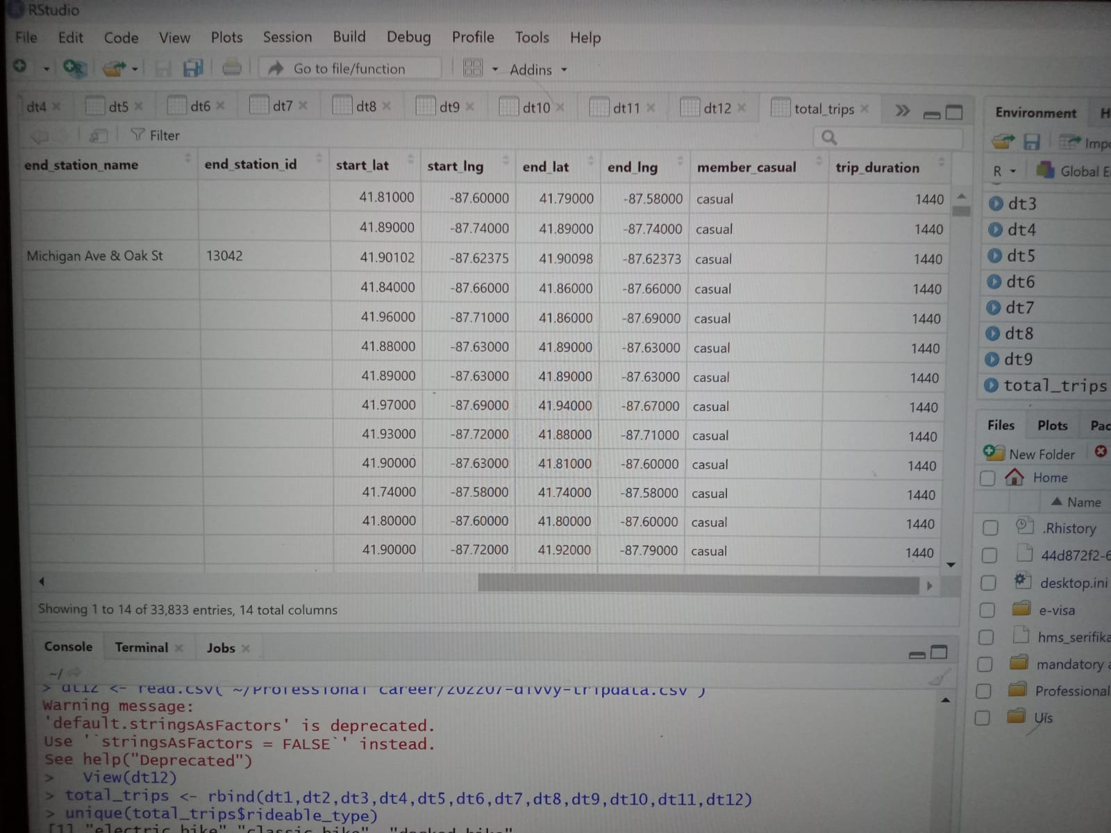Click the Professional folder icon
This screenshot has height=833, width=1111.
1018,689
